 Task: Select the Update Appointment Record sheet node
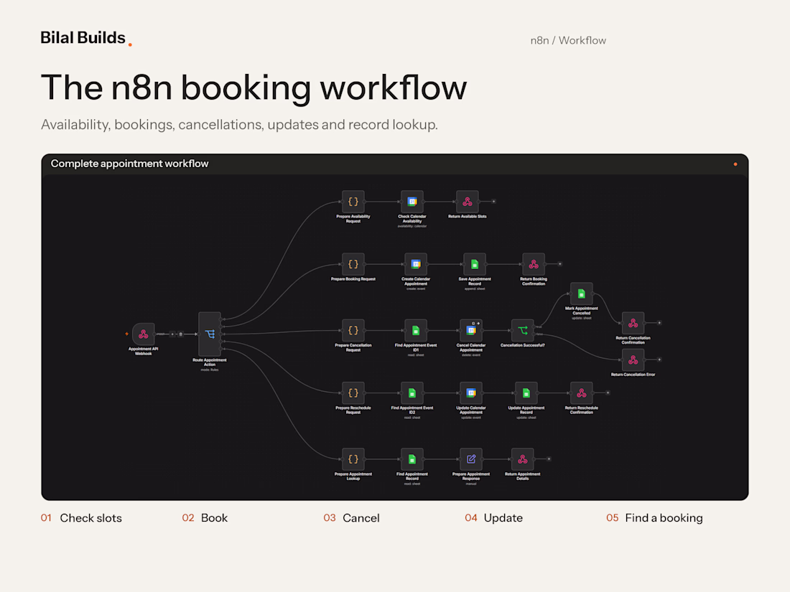point(526,393)
